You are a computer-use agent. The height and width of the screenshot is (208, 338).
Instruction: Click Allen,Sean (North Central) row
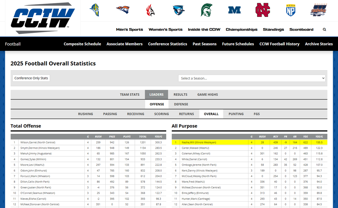[x=250, y=204]
